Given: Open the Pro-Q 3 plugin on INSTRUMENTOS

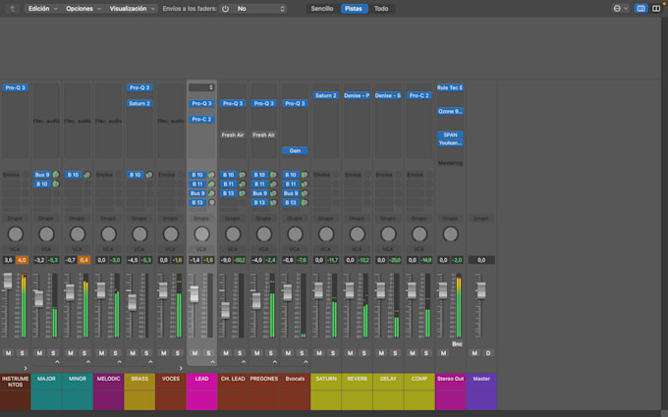Looking at the screenshot, I should [15, 87].
